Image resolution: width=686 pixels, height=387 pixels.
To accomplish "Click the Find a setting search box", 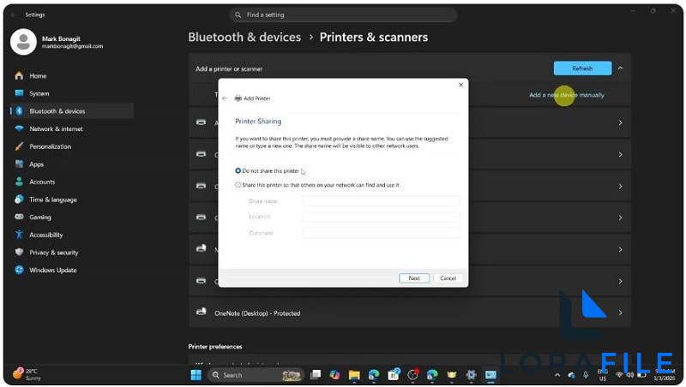I will [343, 15].
